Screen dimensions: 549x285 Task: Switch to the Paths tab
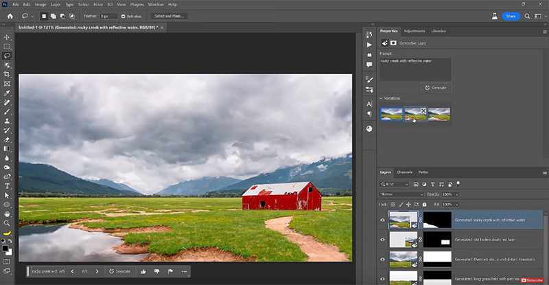click(x=423, y=172)
